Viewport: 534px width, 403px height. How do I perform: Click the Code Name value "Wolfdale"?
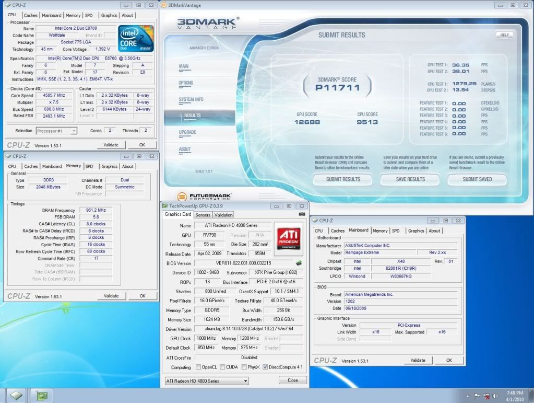click(x=57, y=35)
